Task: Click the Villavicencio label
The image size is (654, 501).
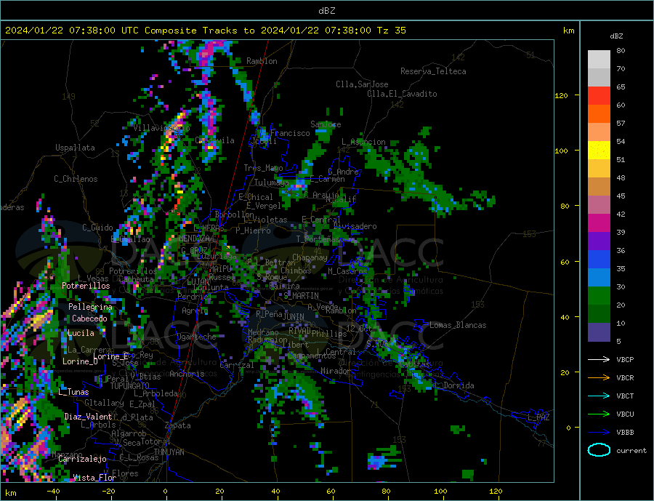Action: pyautogui.click(x=161, y=128)
